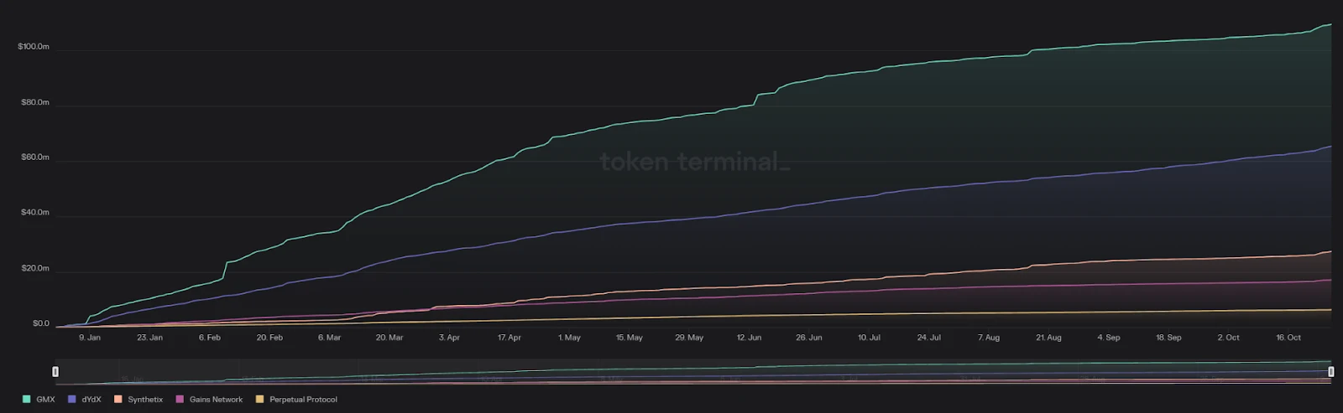Click the 29. May date label
Screen dimensions: 1343x413
(689, 338)
